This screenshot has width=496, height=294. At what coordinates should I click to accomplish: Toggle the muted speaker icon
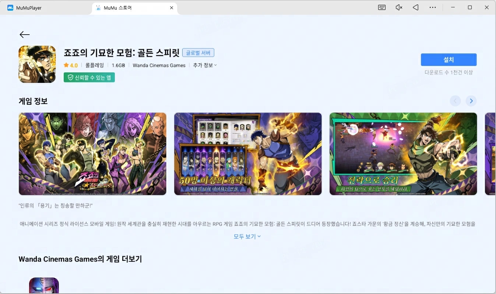(x=399, y=7)
